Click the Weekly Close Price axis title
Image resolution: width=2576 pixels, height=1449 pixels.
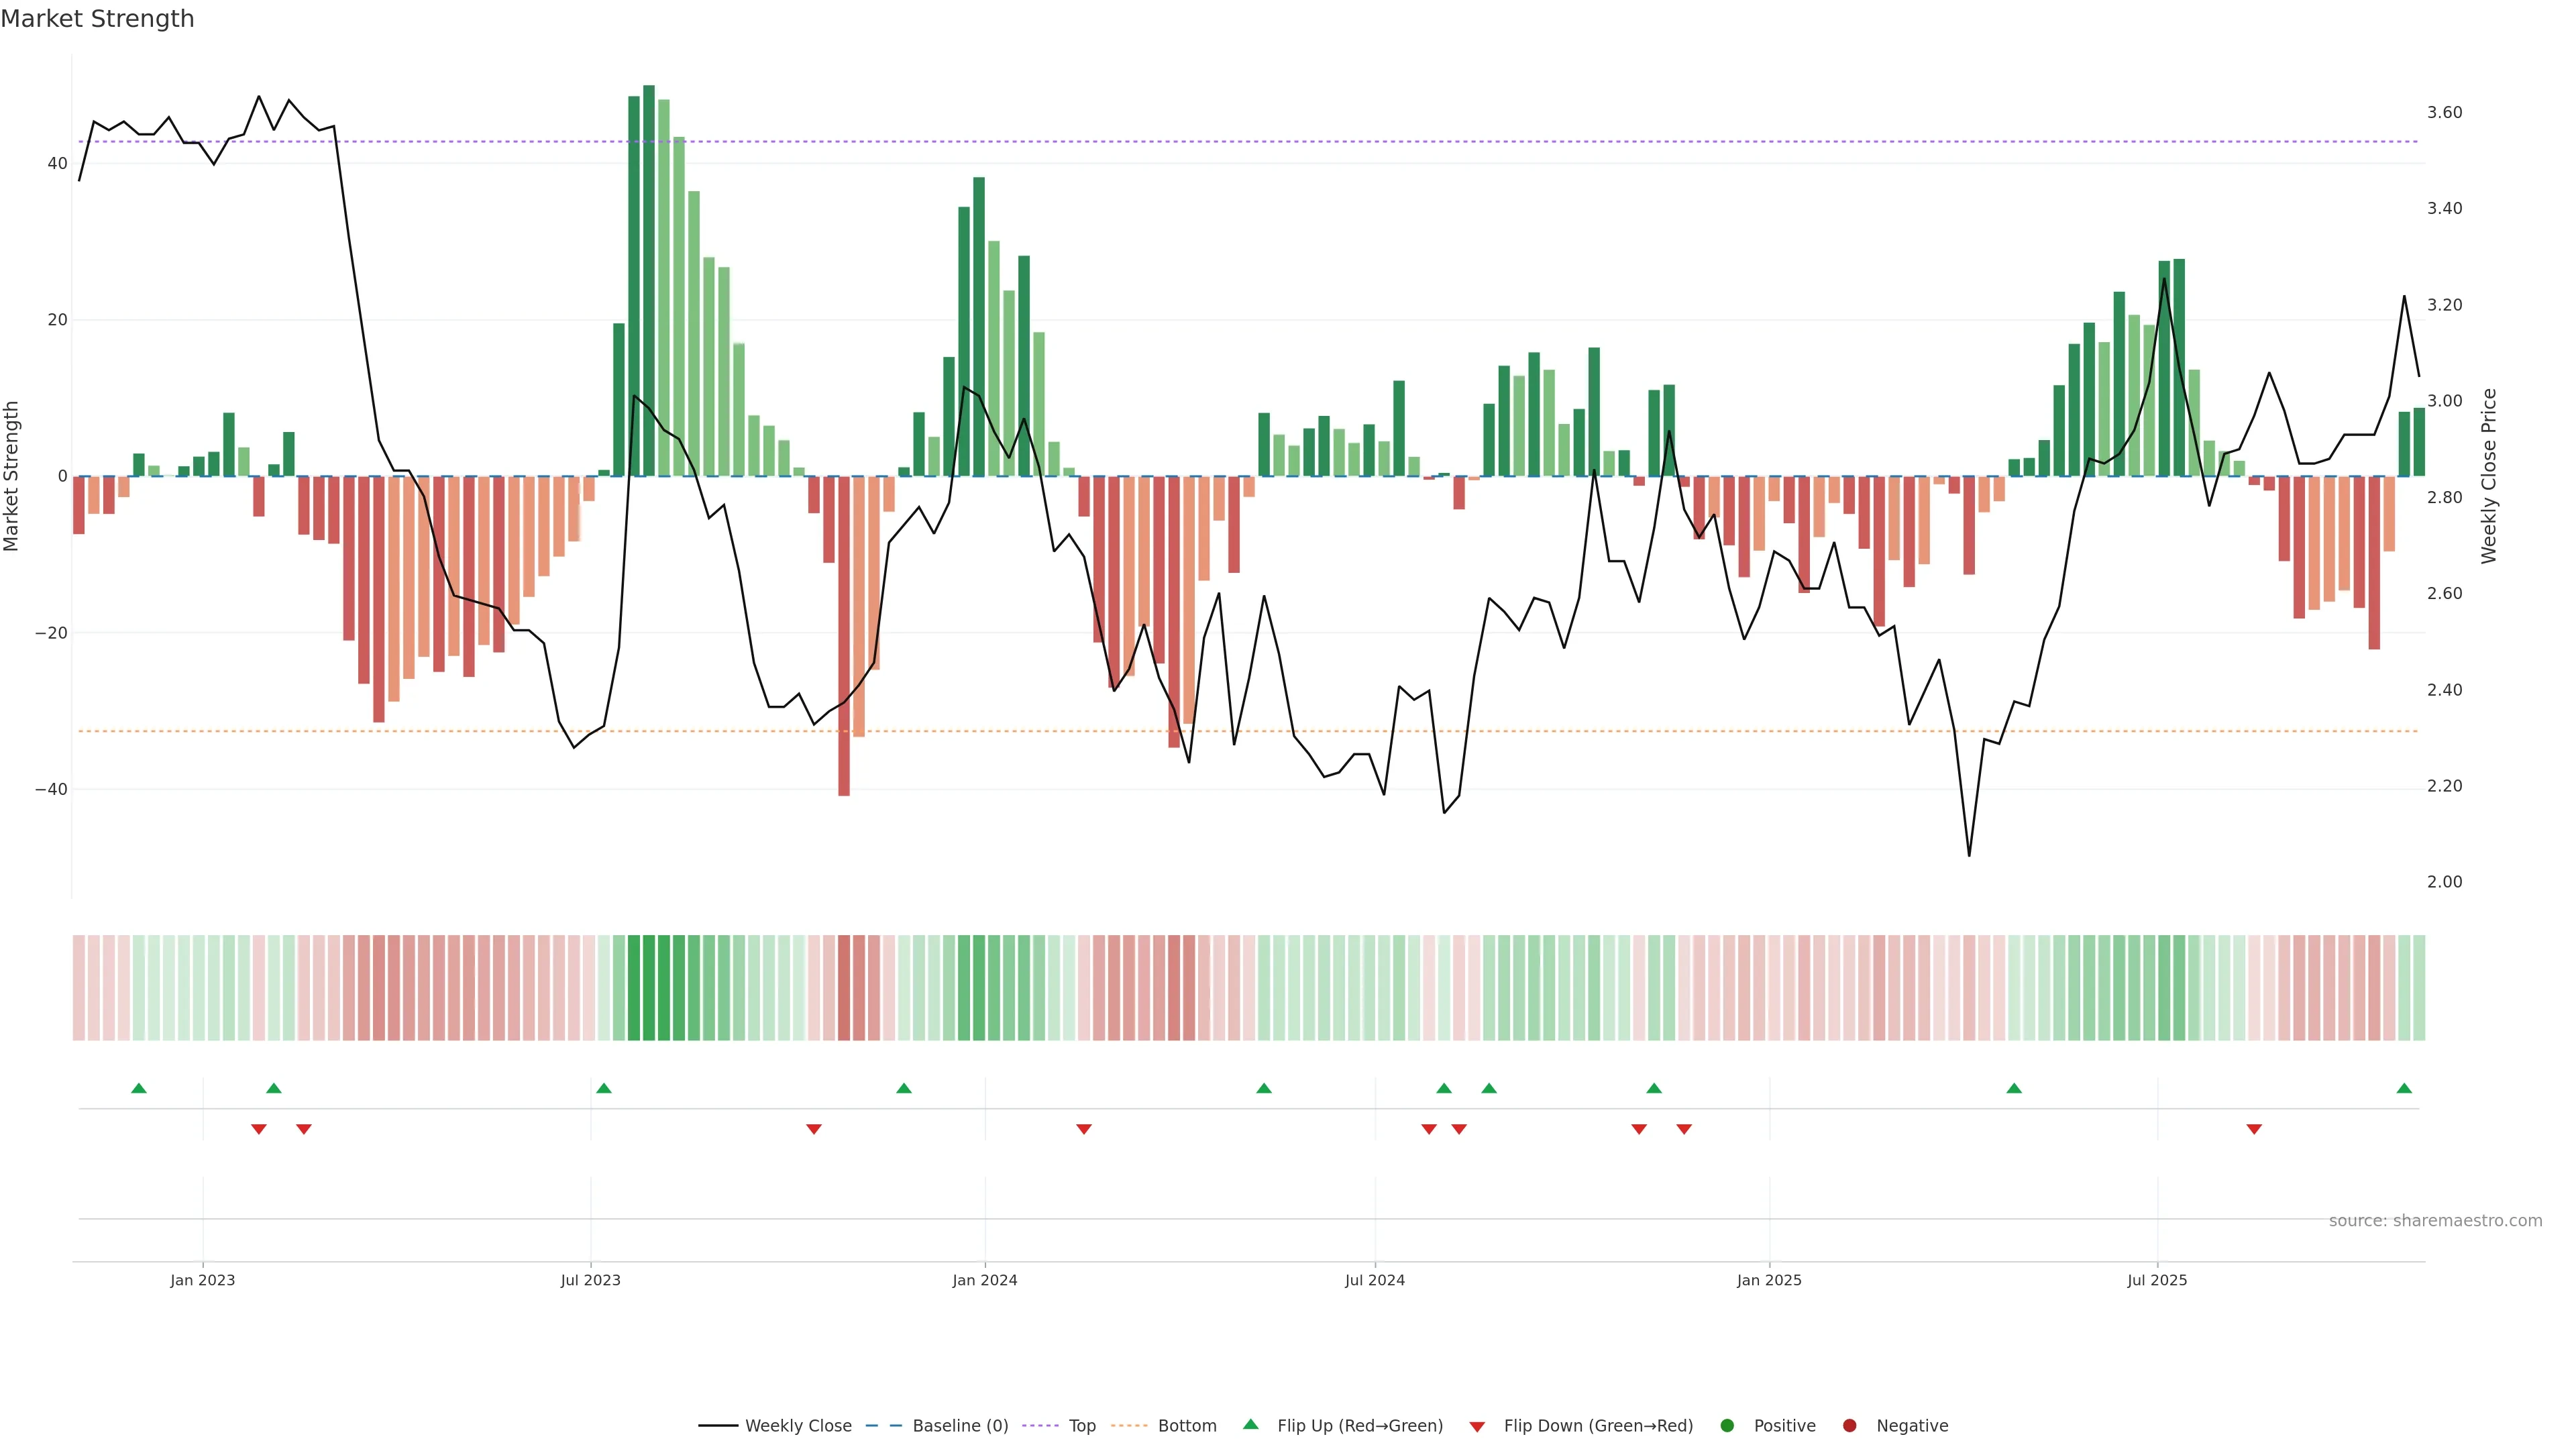(x=2489, y=476)
